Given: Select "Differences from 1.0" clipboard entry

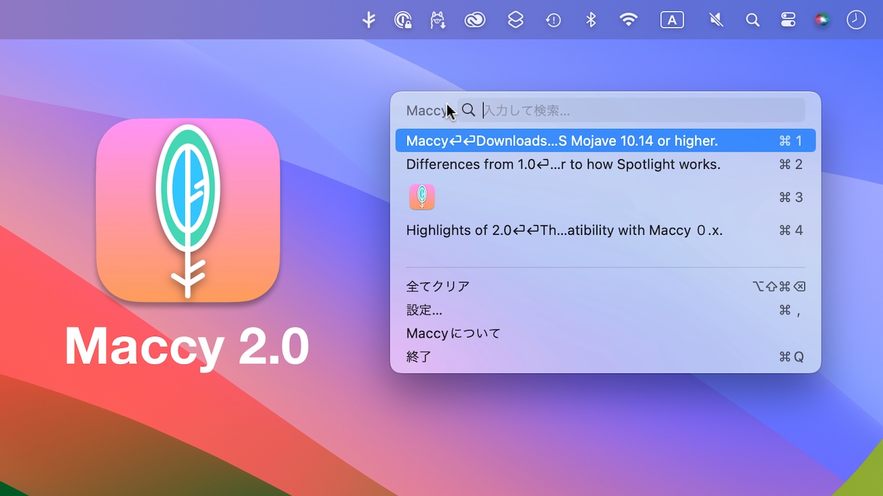Looking at the screenshot, I should 606,164.
